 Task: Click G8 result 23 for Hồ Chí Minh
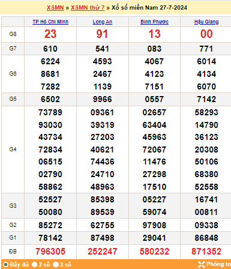(x=50, y=34)
